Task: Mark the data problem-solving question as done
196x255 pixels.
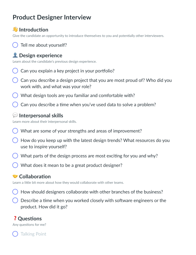Action: [15, 104]
